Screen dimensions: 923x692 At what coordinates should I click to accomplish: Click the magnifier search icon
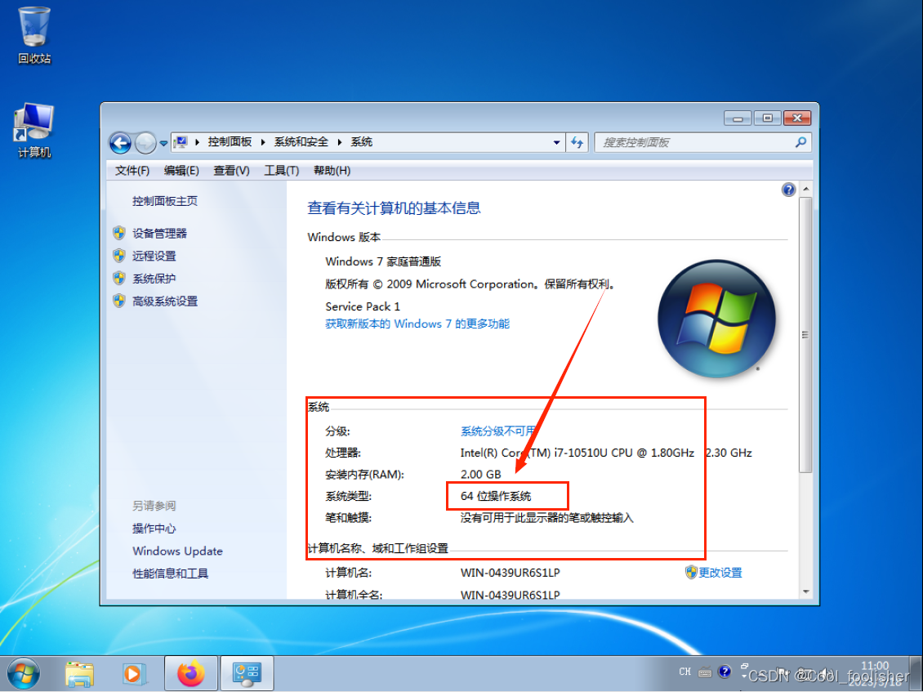[800, 142]
